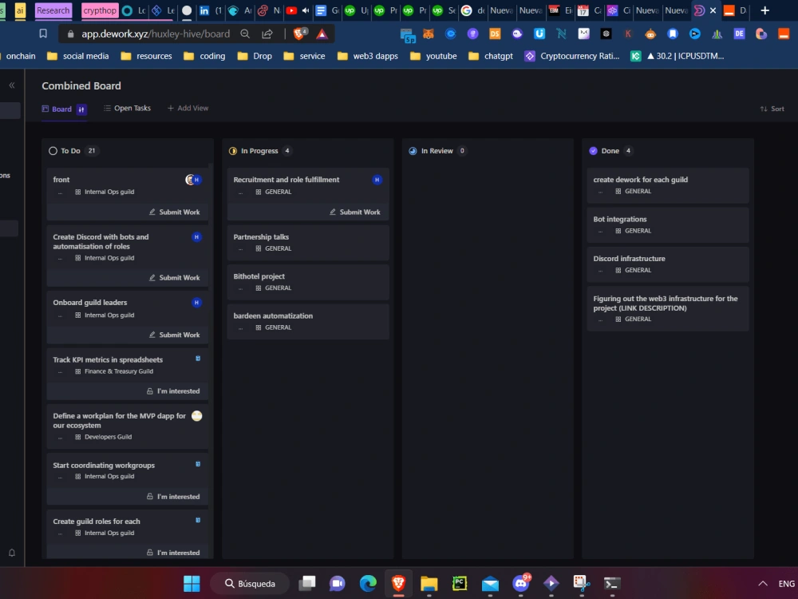This screenshot has width=798, height=599.
Task: Submit Work on Create Discord with bots card
Action: (175, 278)
